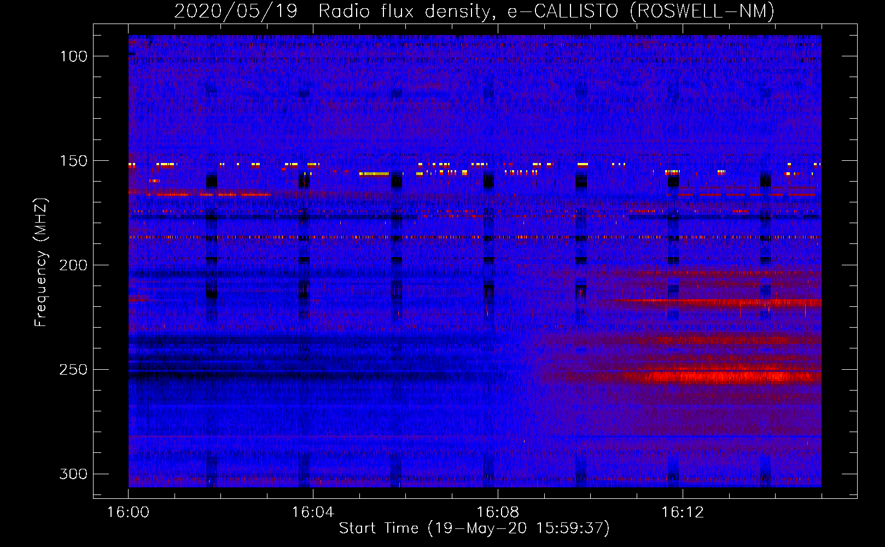Image resolution: width=885 pixels, height=547 pixels.
Task: Click the 200 frequency tick label
Action: 74,265
